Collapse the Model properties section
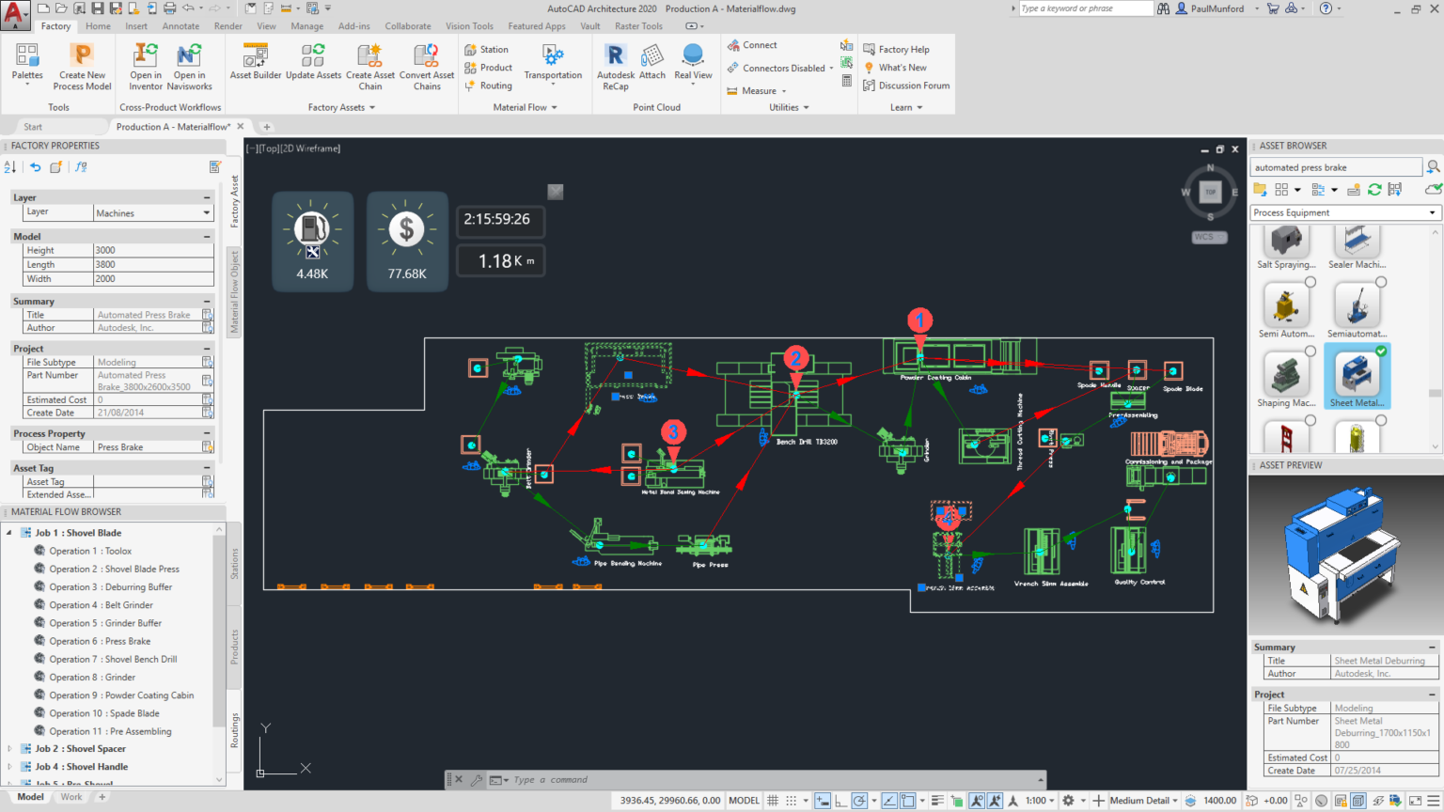This screenshot has height=812, width=1444. point(207,237)
